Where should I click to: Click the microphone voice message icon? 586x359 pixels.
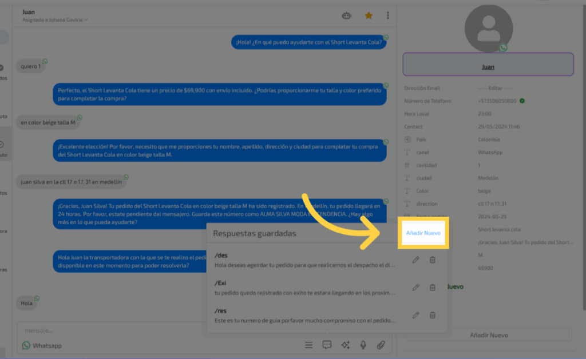tap(363, 345)
